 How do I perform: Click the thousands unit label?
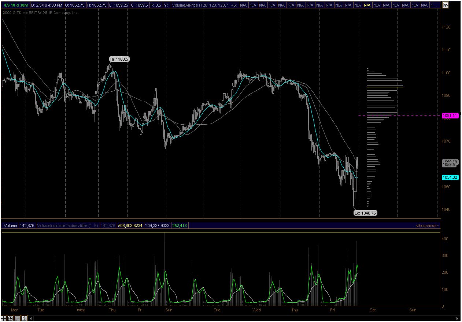click(x=427, y=226)
